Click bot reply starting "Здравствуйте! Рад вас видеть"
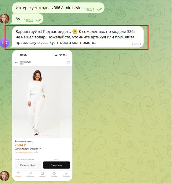This screenshot has width=172, height=184. (x=77, y=37)
